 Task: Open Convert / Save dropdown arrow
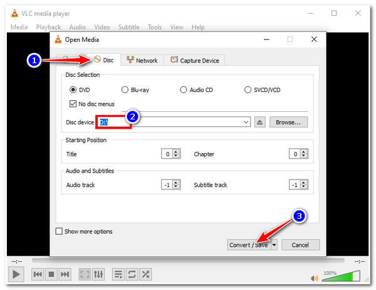pos(274,245)
